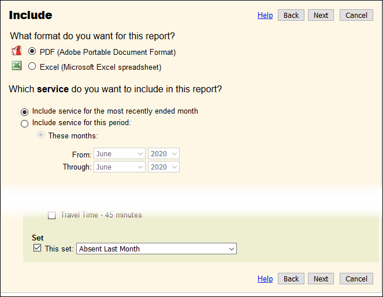This screenshot has height=297, width=383.
Task: Uncheck the This set checkbox
Action: point(37,248)
